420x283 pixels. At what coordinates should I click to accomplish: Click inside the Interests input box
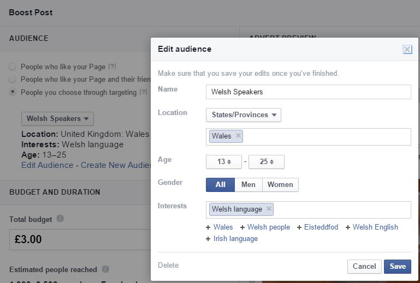308,210
